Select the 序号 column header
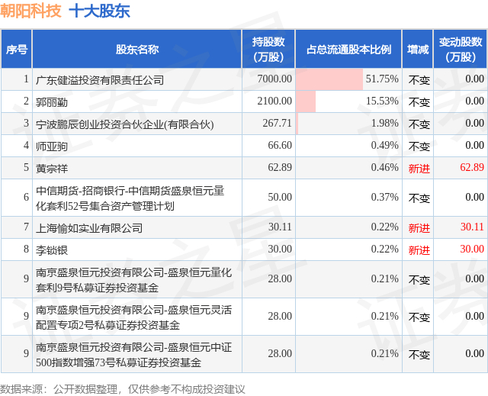This screenshot has height=396, width=488. [17, 49]
